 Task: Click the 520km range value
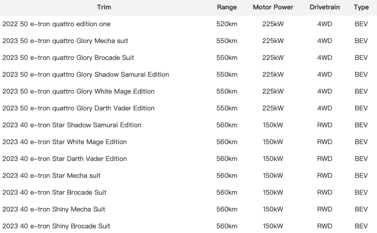point(227,24)
